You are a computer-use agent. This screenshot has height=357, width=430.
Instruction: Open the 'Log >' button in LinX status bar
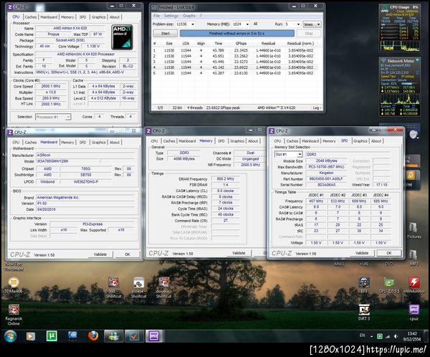coord(317,108)
